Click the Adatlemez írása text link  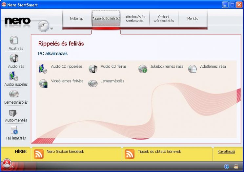pos(213,66)
